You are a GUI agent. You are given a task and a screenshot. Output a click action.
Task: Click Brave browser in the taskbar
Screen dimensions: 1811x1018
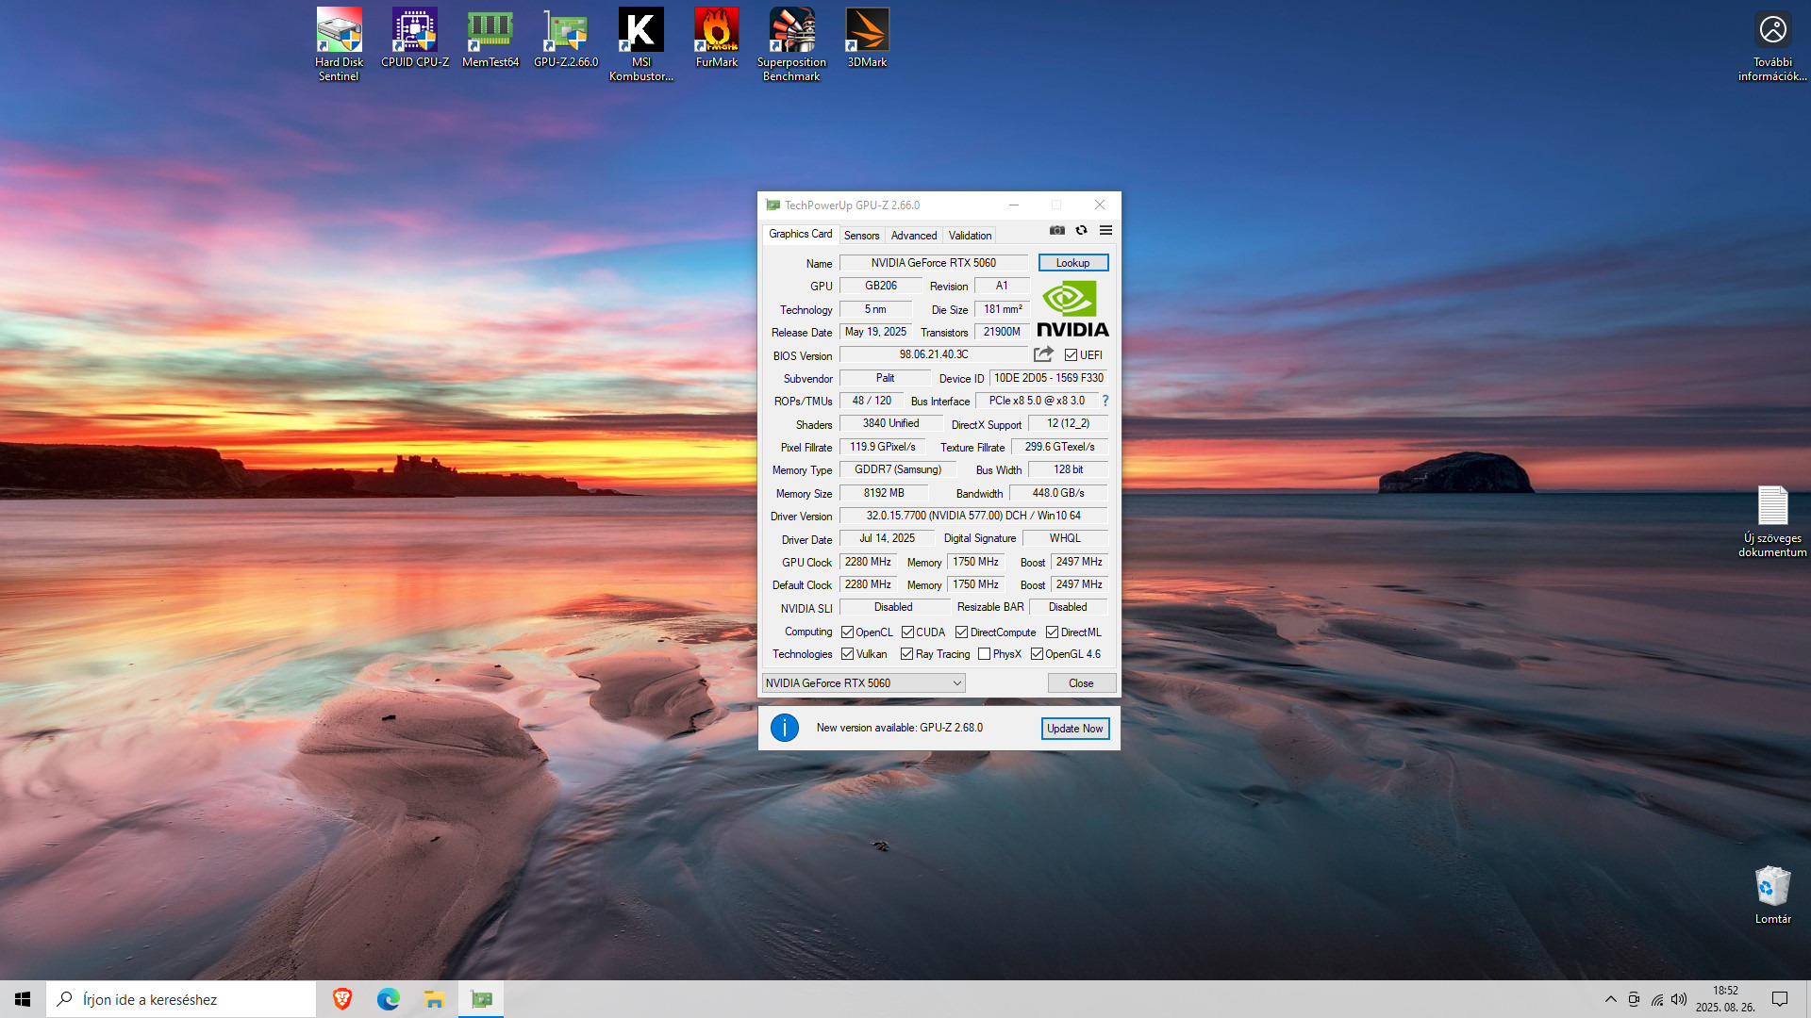point(342,999)
